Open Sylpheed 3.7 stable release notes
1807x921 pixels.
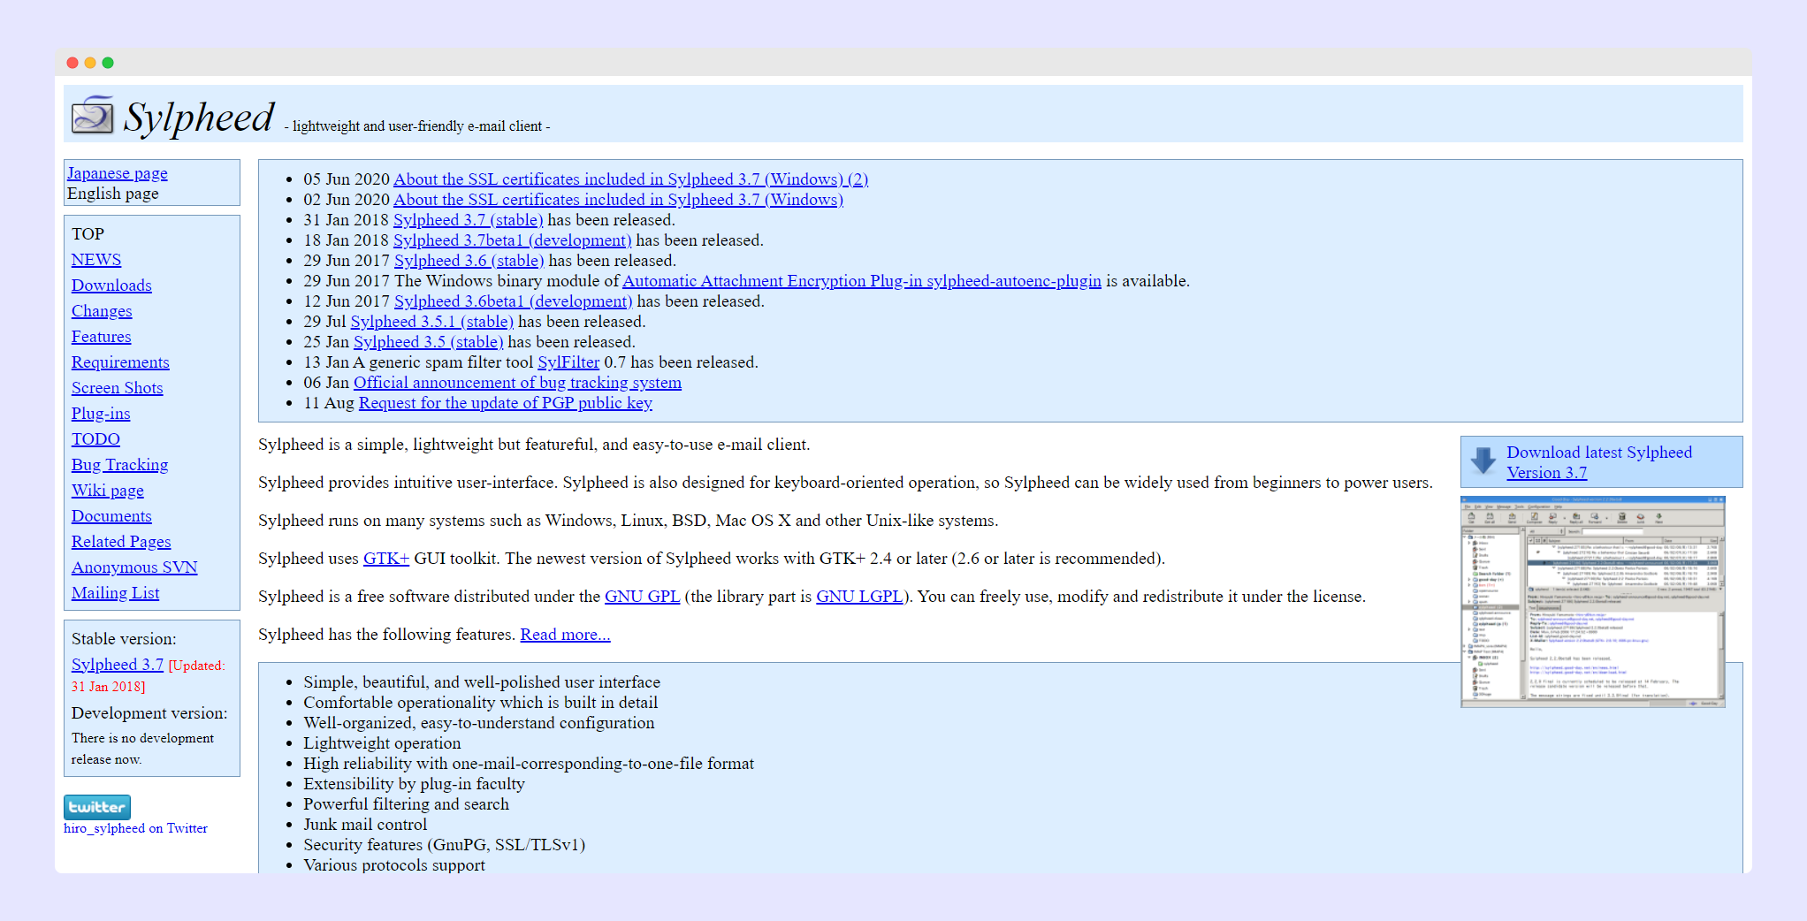pyautogui.click(x=468, y=220)
